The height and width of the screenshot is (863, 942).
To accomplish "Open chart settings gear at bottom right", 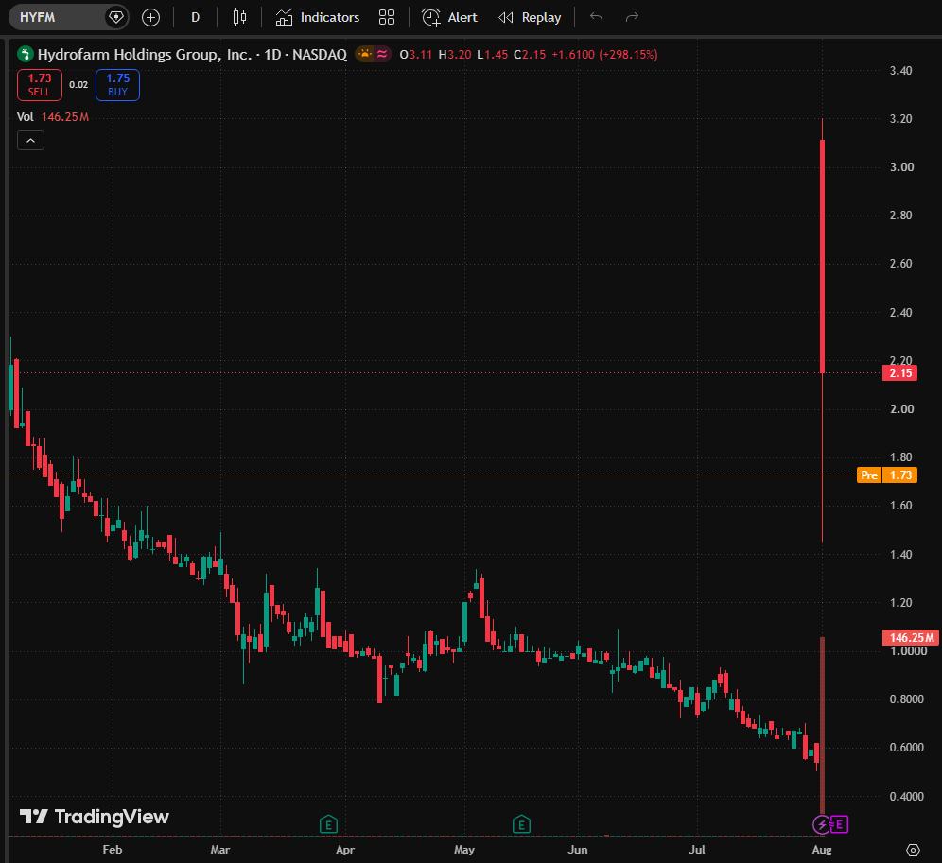I will pyautogui.click(x=914, y=850).
